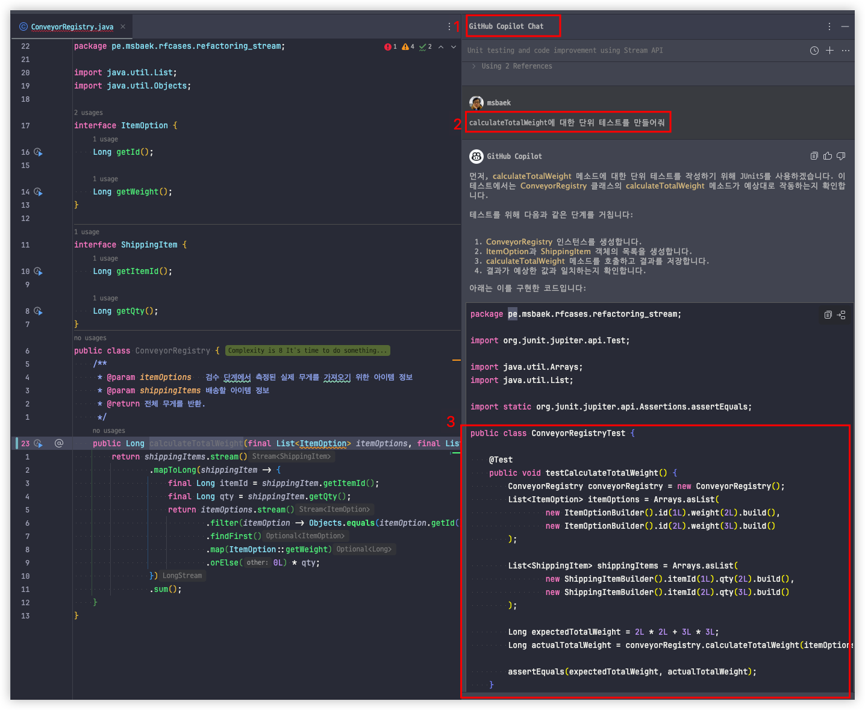The width and height of the screenshot is (865, 710).
Task: Click gutter run icon beside getItemId()
Action: (38, 272)
